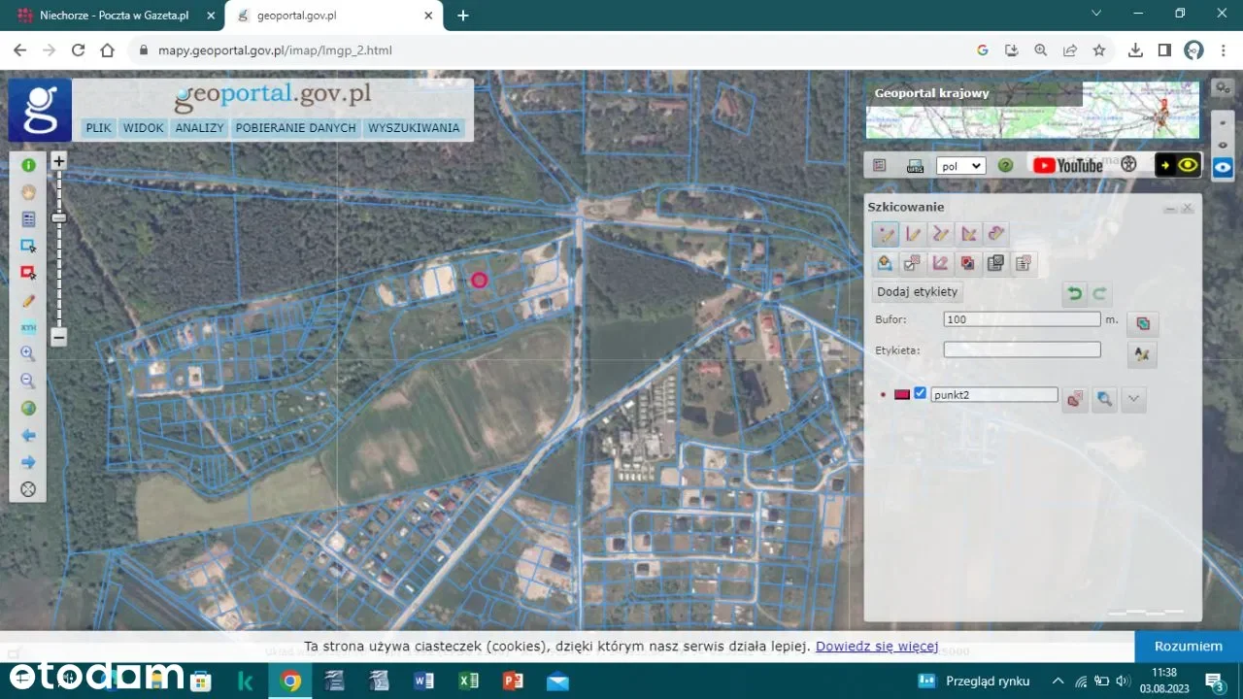Click the green info icon in left toolbar
Viewport: 1243px width, 699px height.
[x=28, y=166]
